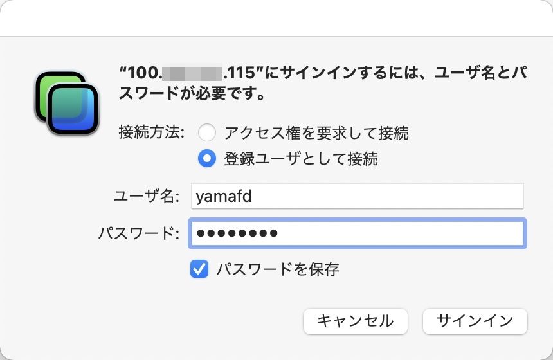Click the サインイン button
The image size is (553, 360).
coord(475,321)
